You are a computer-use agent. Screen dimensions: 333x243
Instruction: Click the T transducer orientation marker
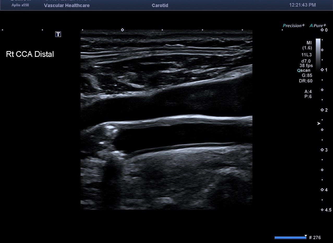[58, 34]
